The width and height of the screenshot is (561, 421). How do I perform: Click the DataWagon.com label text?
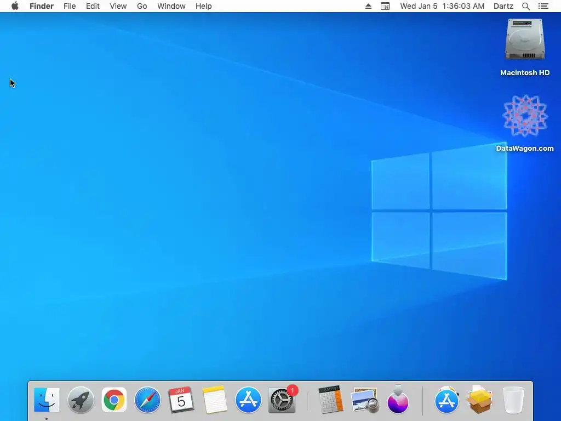525,148
